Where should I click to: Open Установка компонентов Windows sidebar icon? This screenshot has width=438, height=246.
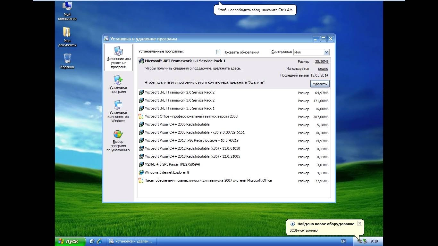pos(118,111)
